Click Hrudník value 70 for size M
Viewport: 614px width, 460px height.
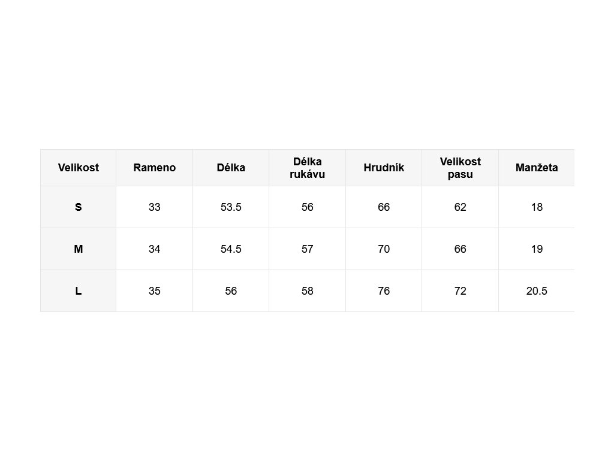[384, 249]
